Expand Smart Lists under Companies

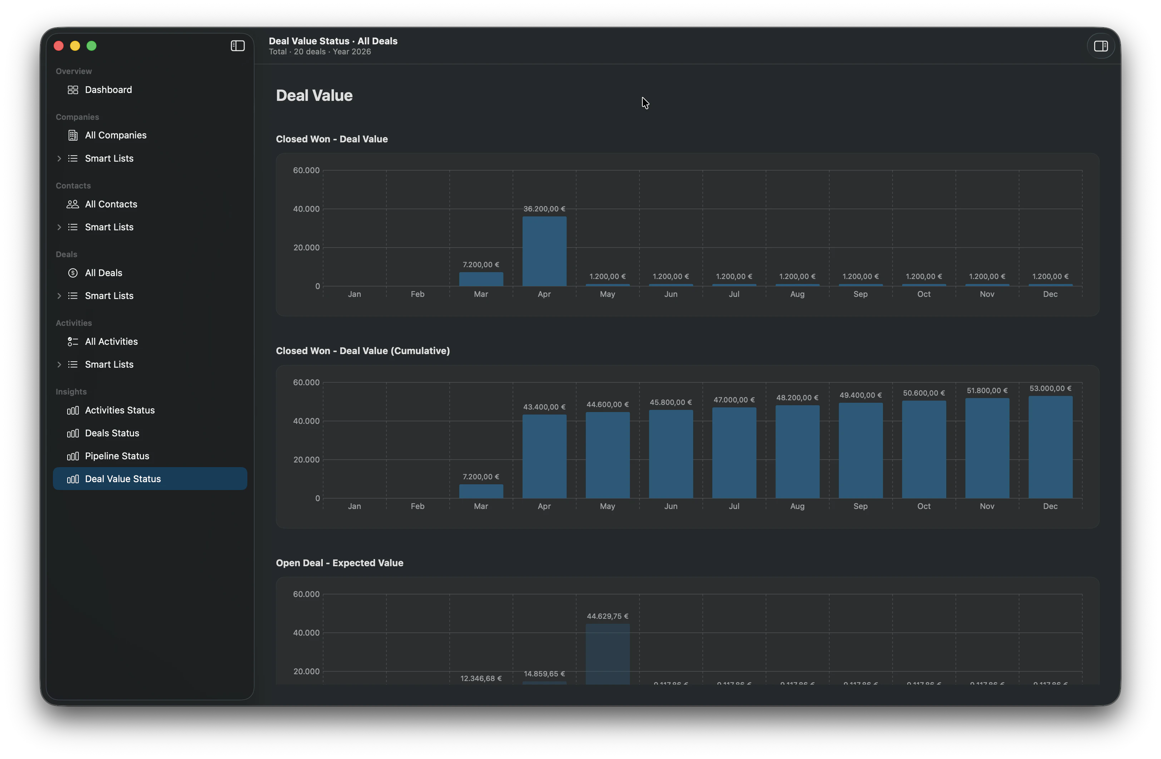tap(59, 158)
